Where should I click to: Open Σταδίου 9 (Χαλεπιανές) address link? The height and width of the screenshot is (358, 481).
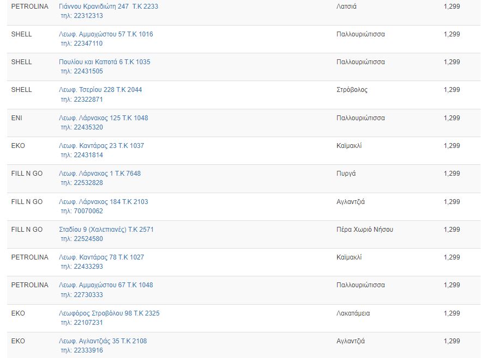click(106, 230)
